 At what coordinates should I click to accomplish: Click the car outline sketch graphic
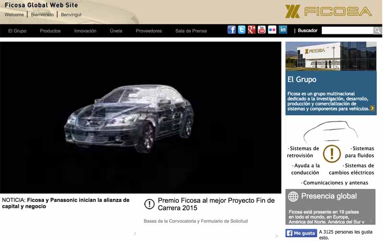330,131
